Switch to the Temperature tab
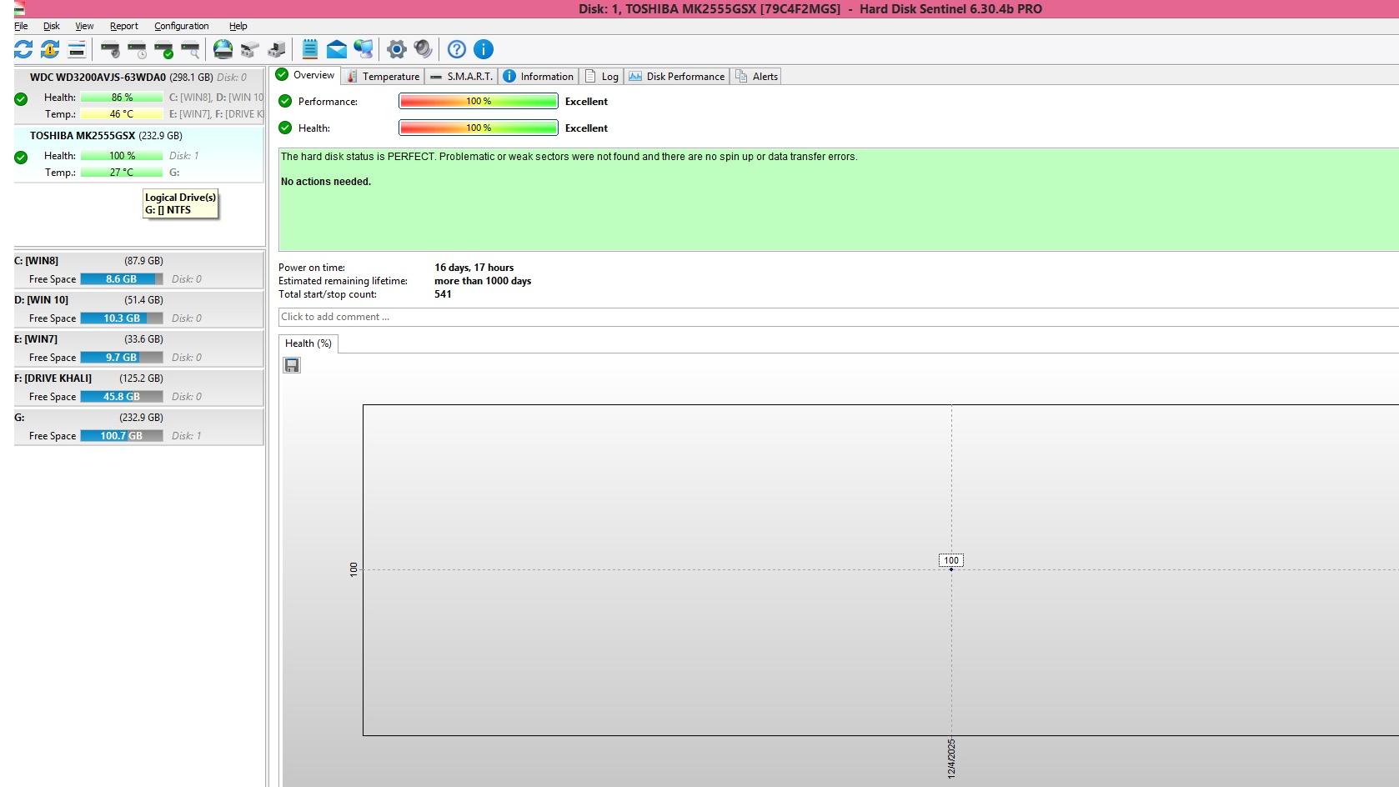 point(384,76)
